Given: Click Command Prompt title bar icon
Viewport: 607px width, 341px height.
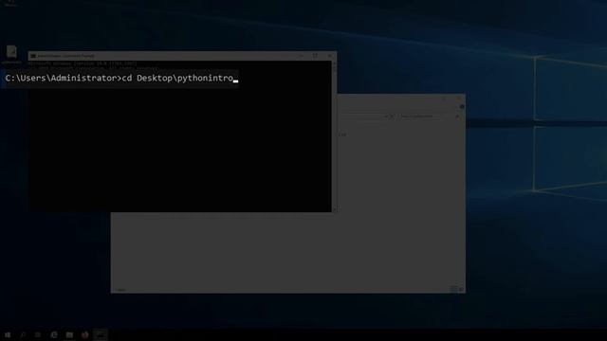Looking at the screenshot, I should [x=33, y=56].
